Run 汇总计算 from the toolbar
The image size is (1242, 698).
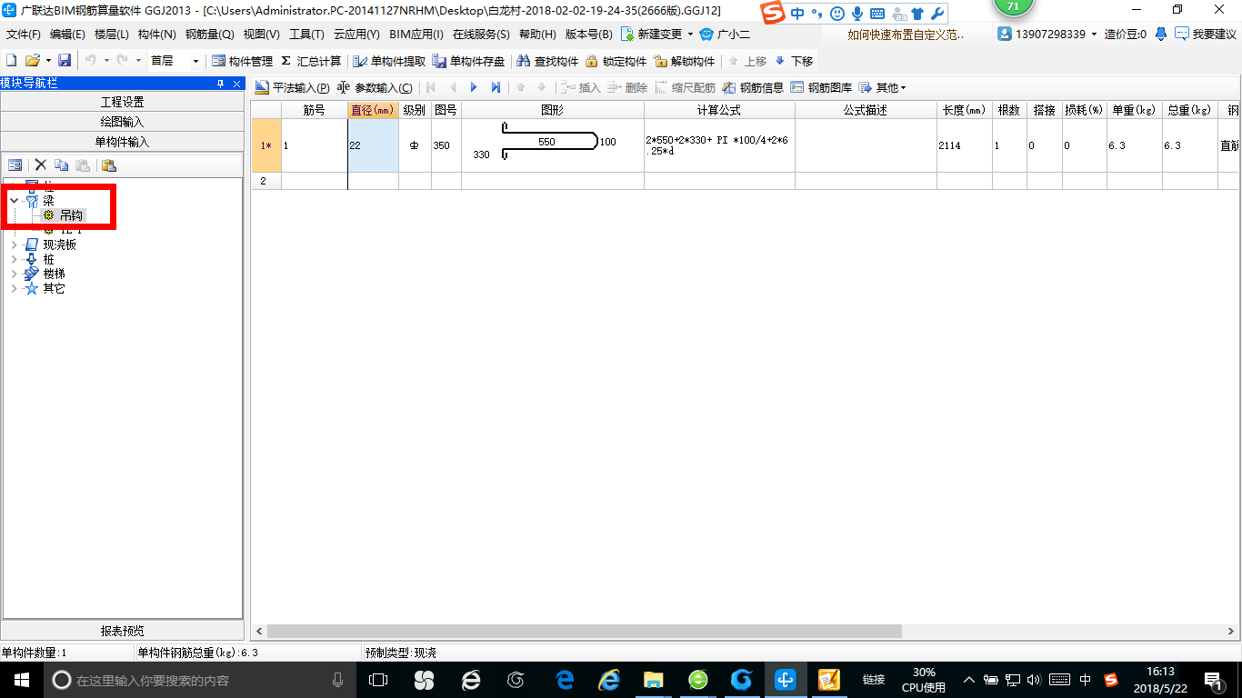[x=311, y=61]
